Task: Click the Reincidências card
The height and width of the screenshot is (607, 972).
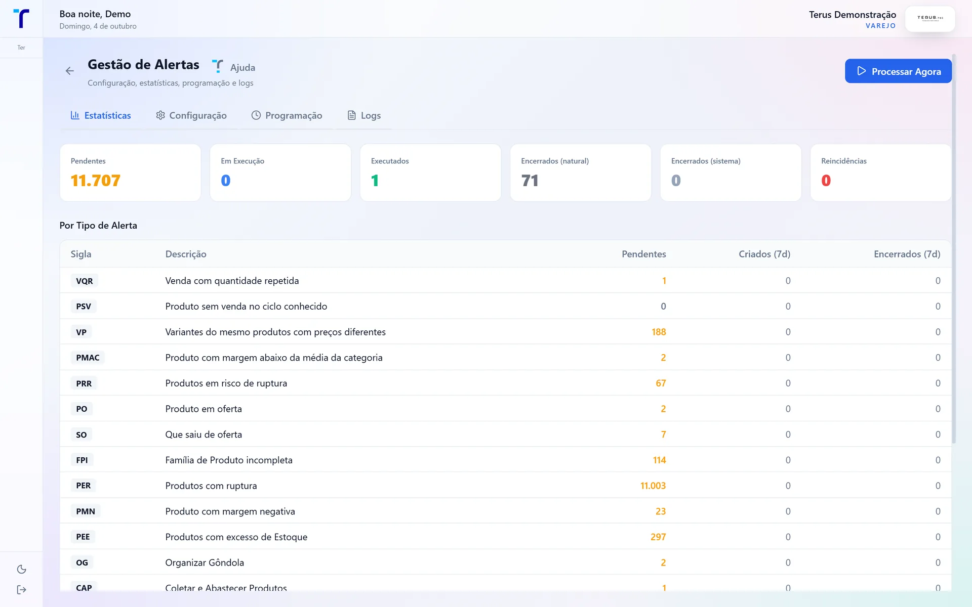Action: [881, 172]
